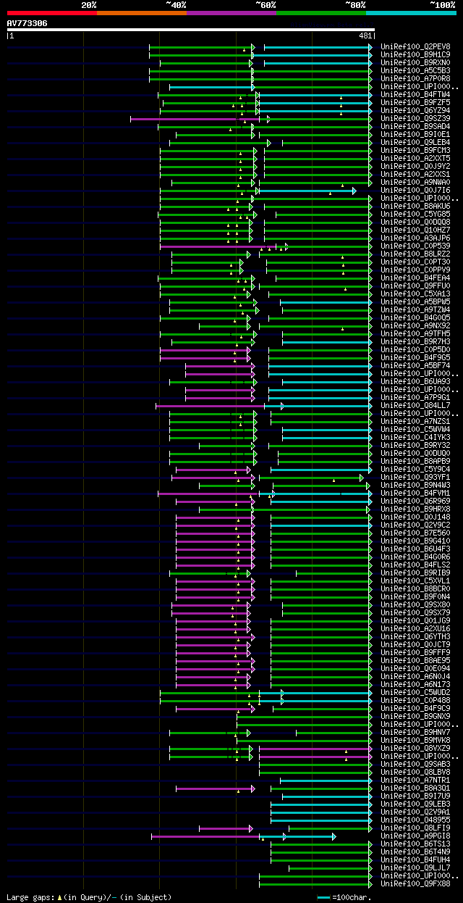View alignment for UniRef100_Q0J9Y2
The image size is (463, 903).
point(415,166)
